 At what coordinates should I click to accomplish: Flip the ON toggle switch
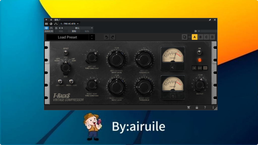(199, 52)
